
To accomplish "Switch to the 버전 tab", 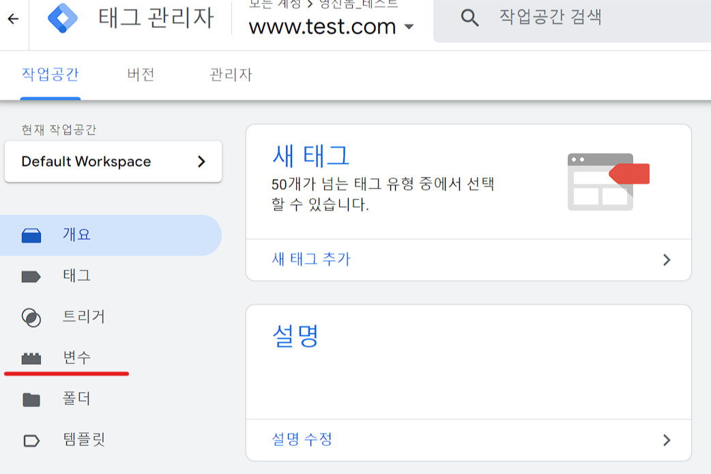I will 141,74.
